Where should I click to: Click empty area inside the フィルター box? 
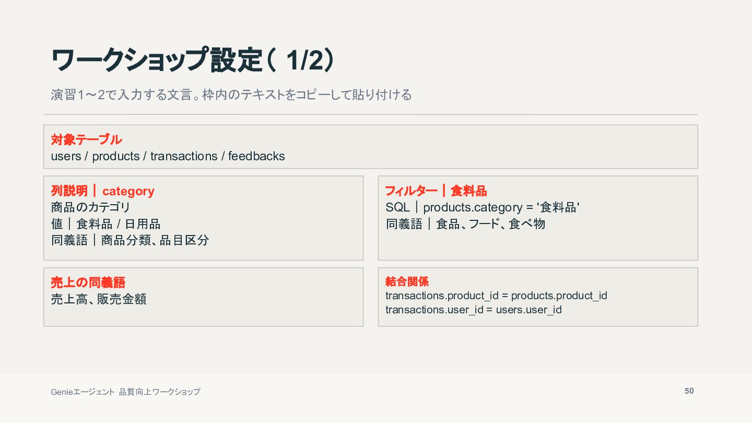[x=538, y=245]
